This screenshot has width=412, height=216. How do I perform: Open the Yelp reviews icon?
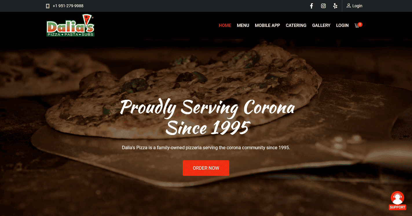point(335,6)
